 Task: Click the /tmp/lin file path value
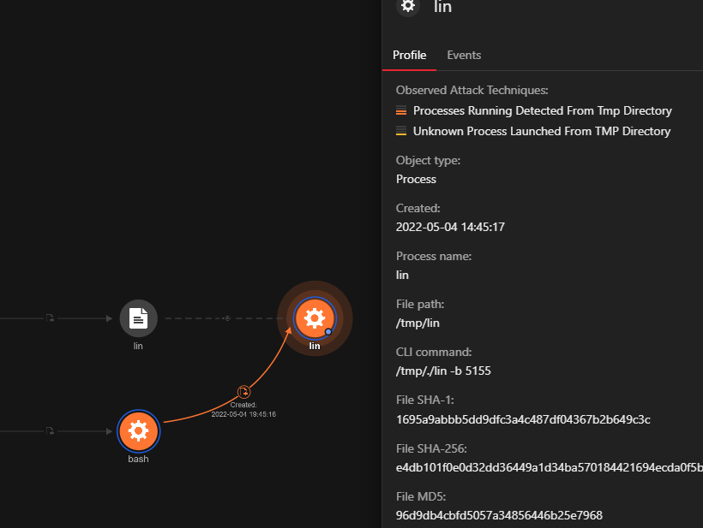tap(418, 323)
